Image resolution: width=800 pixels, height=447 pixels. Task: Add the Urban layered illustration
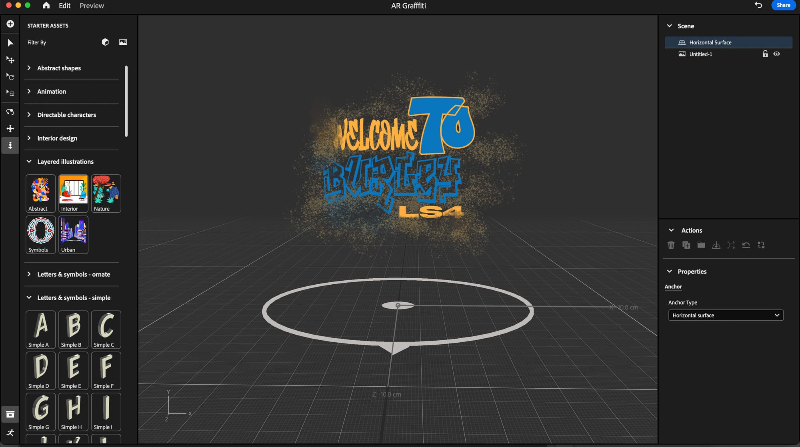(73, 235)
